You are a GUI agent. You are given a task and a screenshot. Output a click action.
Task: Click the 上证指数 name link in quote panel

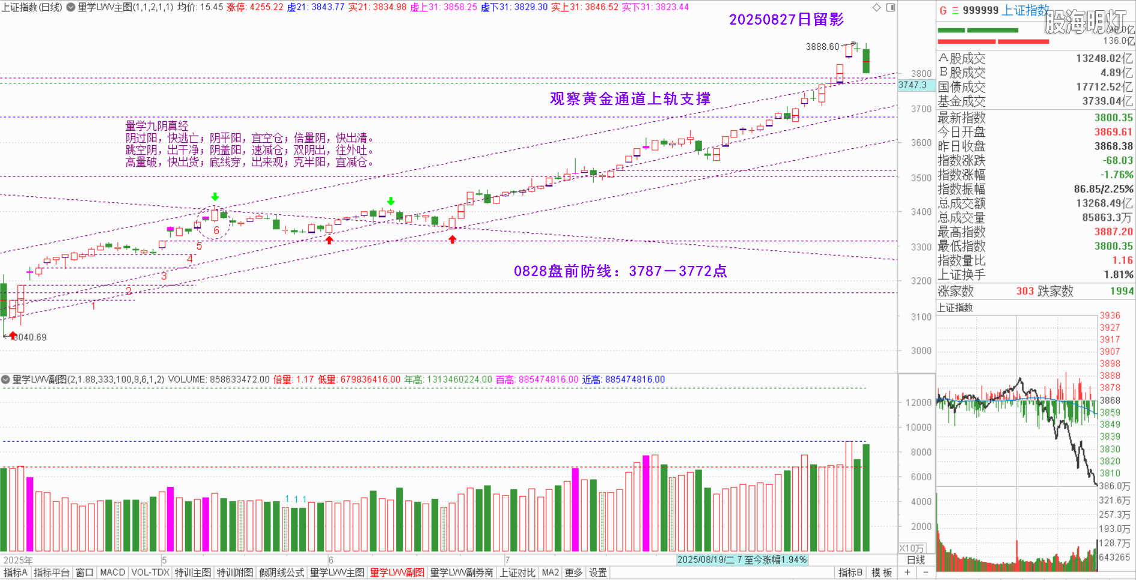coord(1026,10)
